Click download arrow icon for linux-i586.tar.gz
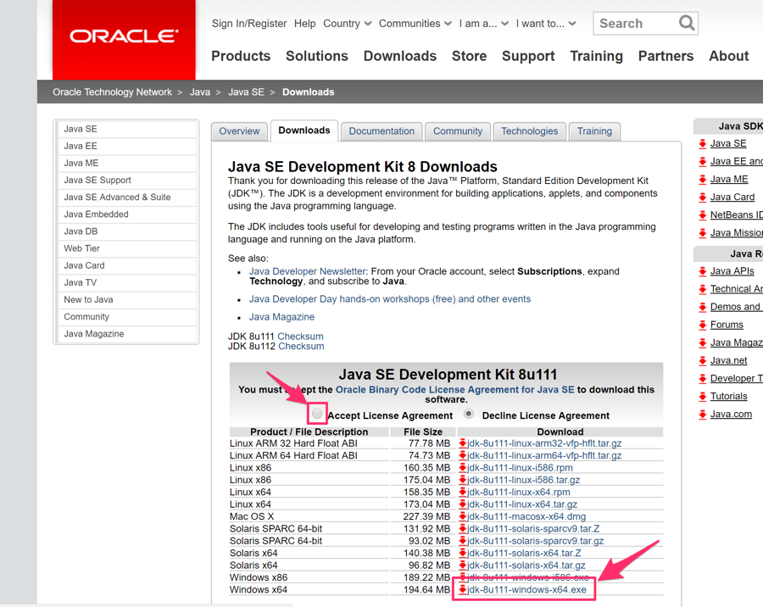Screen dimensions: 763x607 pos(462,480)
